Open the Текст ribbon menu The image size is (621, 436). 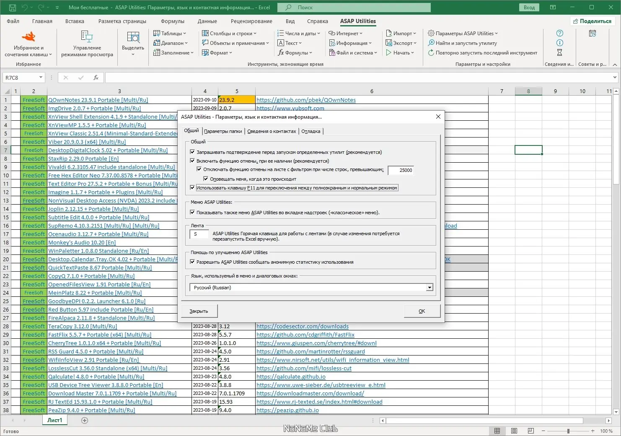point(290,43)
